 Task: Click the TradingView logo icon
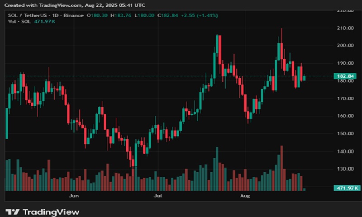click(12, 212)
